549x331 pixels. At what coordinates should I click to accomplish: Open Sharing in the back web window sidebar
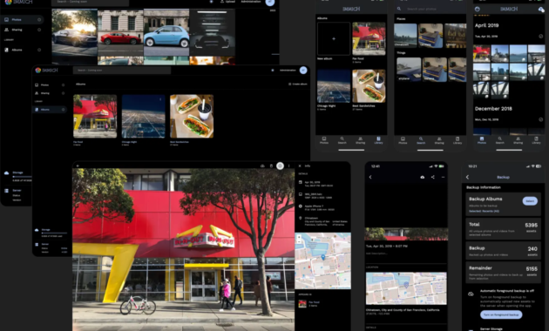pos(22,30)
